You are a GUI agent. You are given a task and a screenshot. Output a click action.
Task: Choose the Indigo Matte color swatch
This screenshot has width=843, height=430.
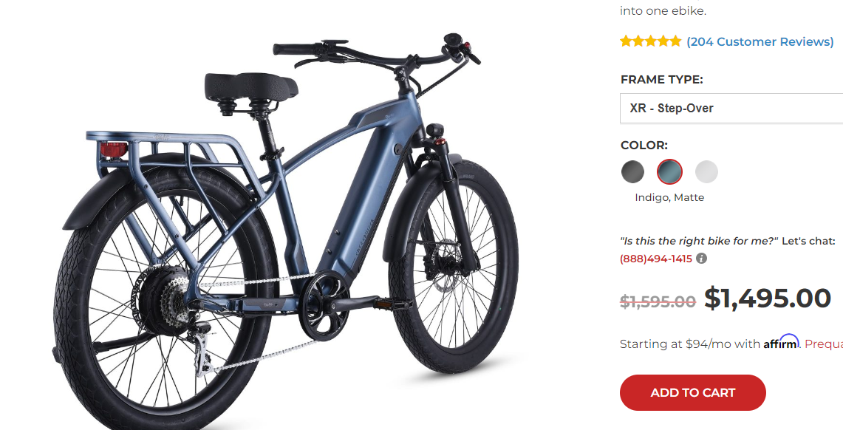669,172
